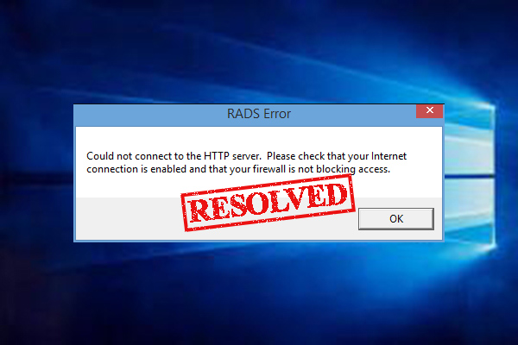This screenshot has width=518, height=345.
Task: Click the RADS Error title bar text
Action: point(259,114)
